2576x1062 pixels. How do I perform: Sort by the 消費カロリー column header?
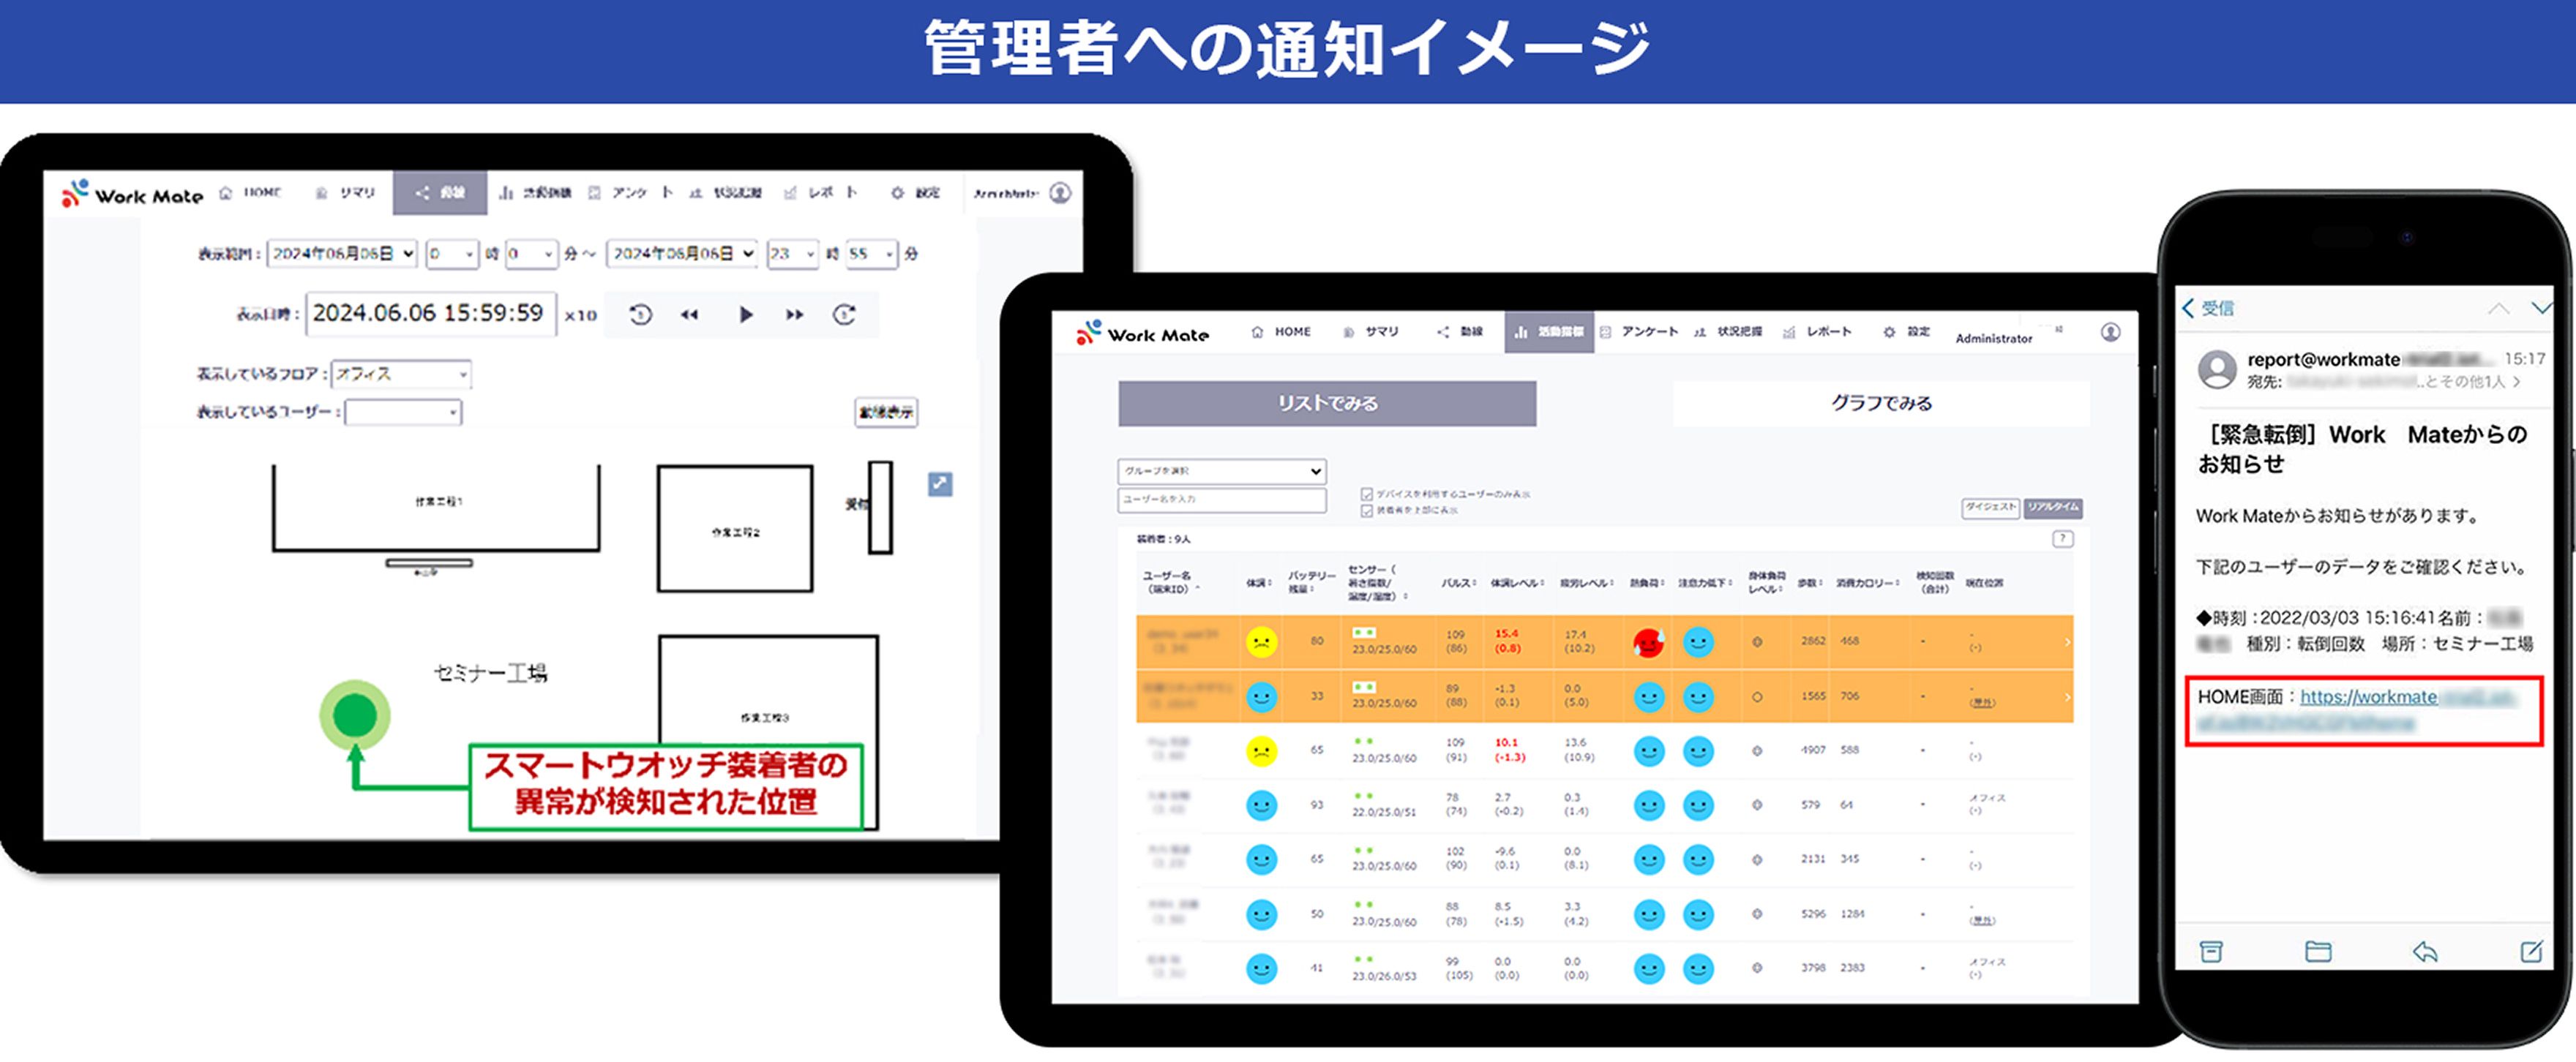1868,582
